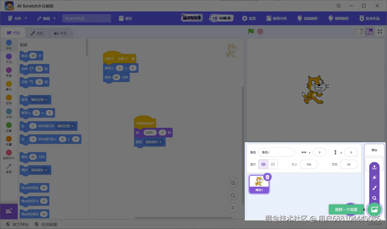Screen dimensions: 387x229
Task: Click the 保存 save button
Action: click(x=126, y=18)
